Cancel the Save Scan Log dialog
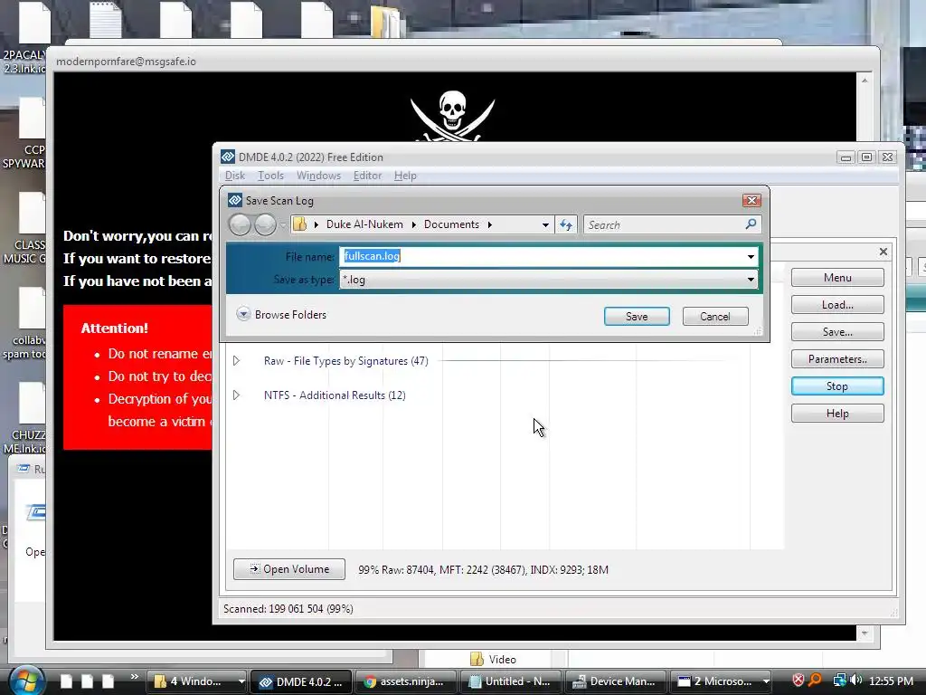The image size is (926, 695). tap(715, 316)
